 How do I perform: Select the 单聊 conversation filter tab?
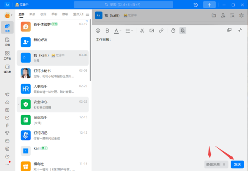(54, 14)
